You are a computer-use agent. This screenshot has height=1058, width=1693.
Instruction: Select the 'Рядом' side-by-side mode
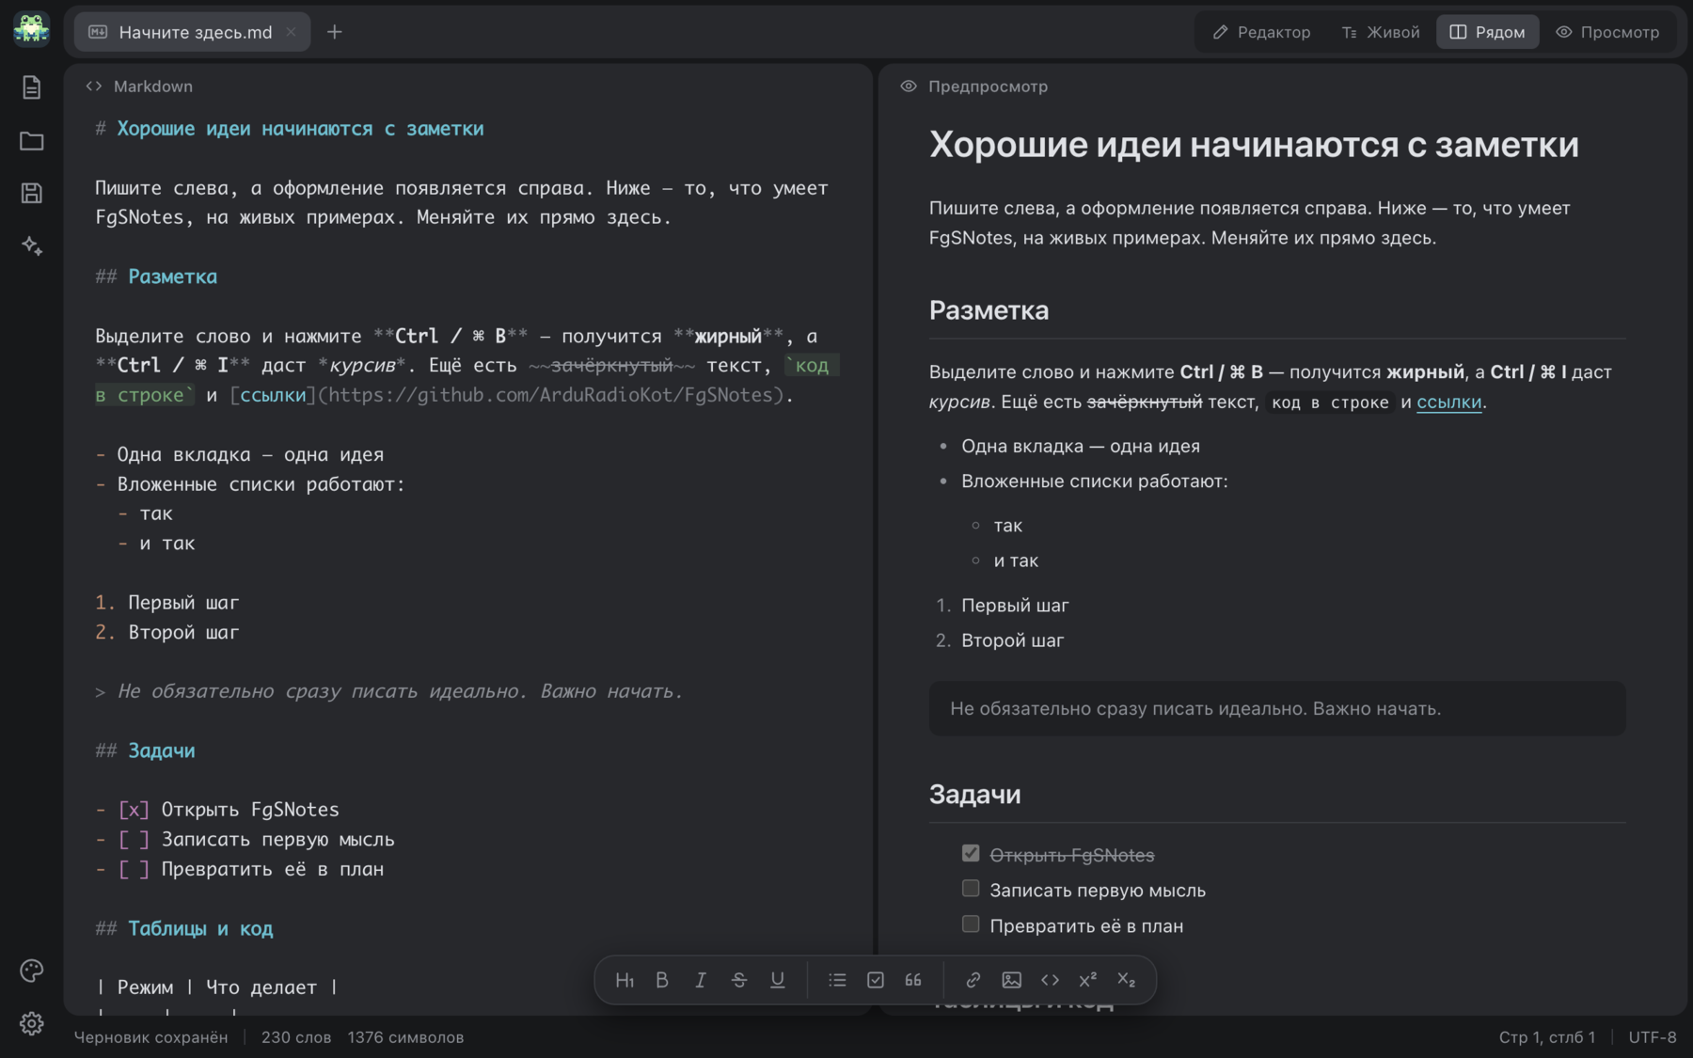[x=1487, y=32]
